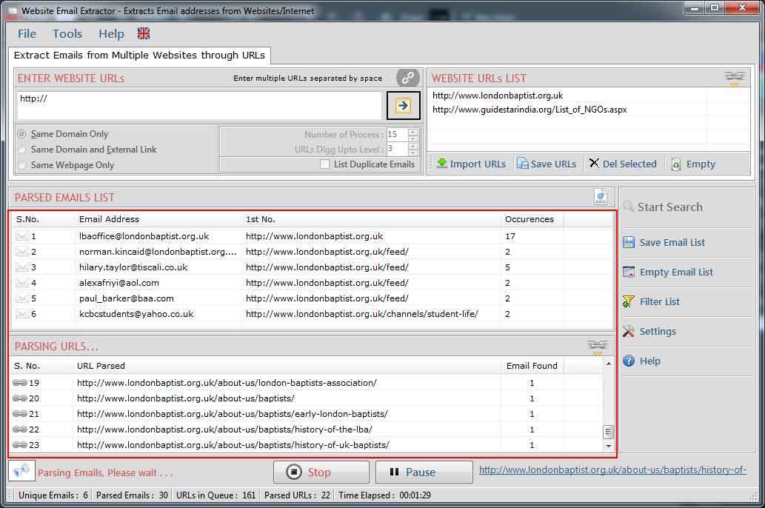Click the link icon of parsed URL row 23
Image resolution: width=765 pixels, height=508 pixels.
coord(20,445)
